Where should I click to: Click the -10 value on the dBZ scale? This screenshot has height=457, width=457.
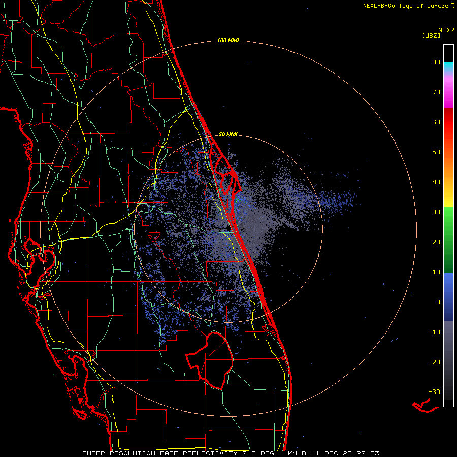click(434, 332)
